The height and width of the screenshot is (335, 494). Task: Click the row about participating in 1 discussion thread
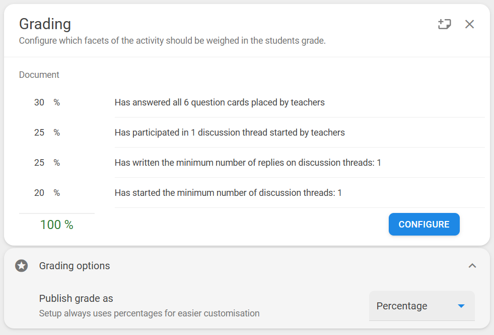(300, 133)
